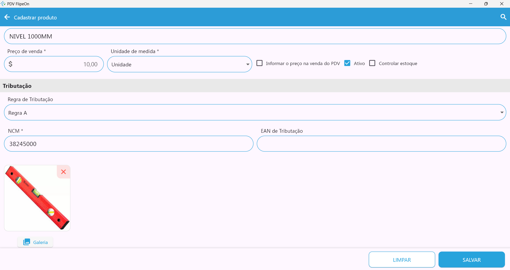Click the NCM input field

pos(128,144)
